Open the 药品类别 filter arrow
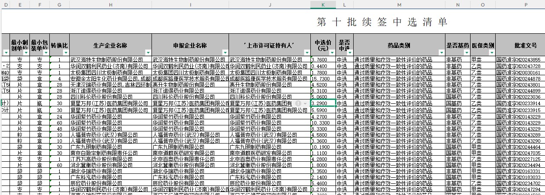 point(441,52)
